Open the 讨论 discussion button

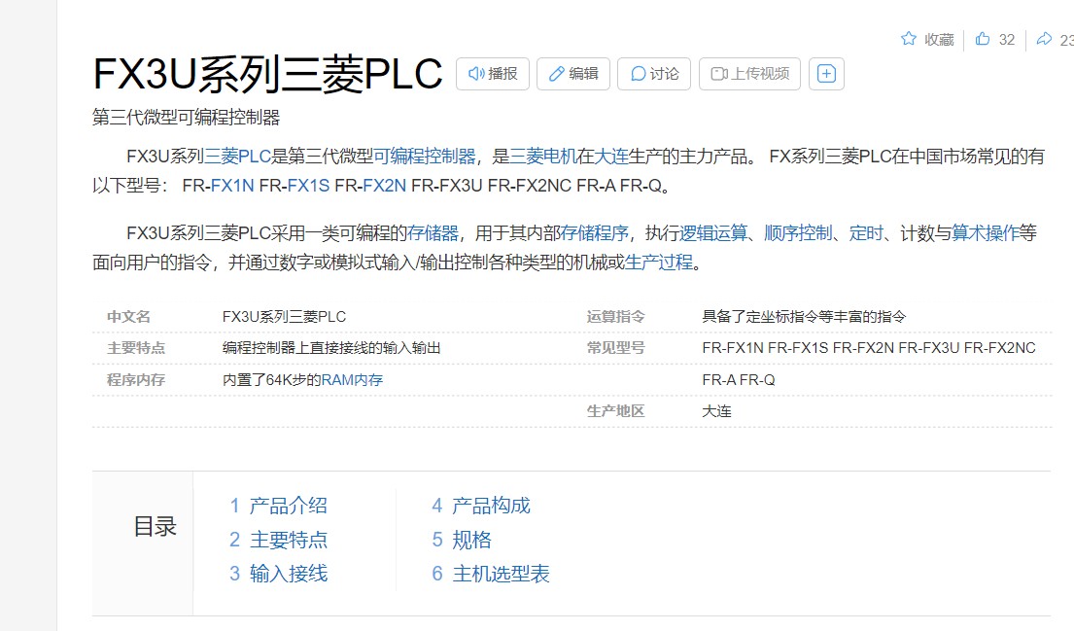coord(654,74)
